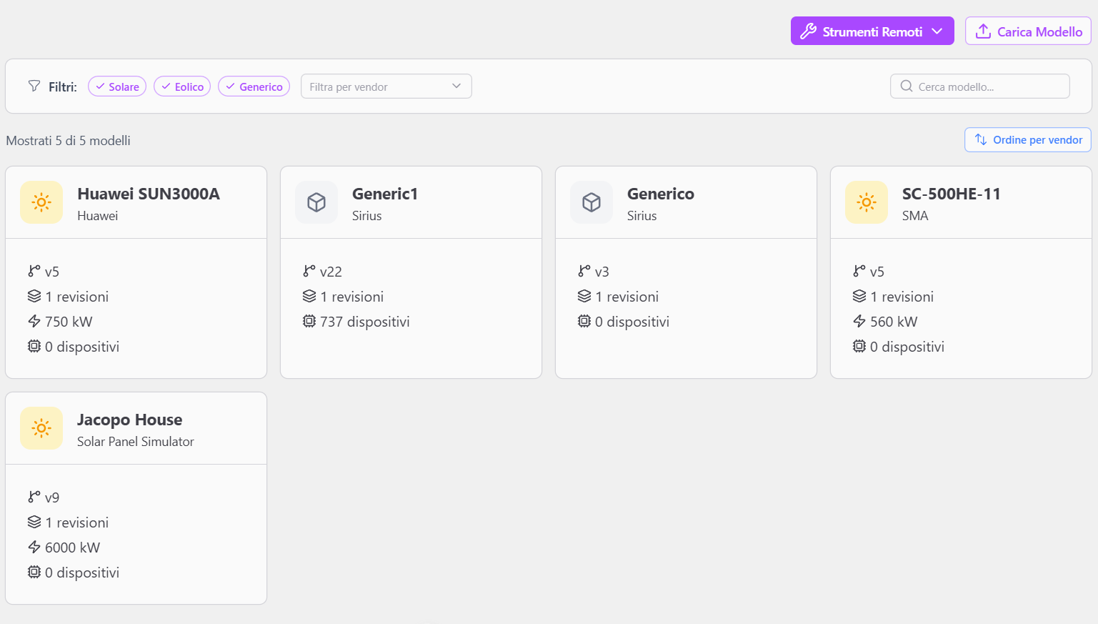Toggle the Eolico filter chip
Image resolution: width=1098 pixels, height=624 pixels.
(x=182, y=86)
